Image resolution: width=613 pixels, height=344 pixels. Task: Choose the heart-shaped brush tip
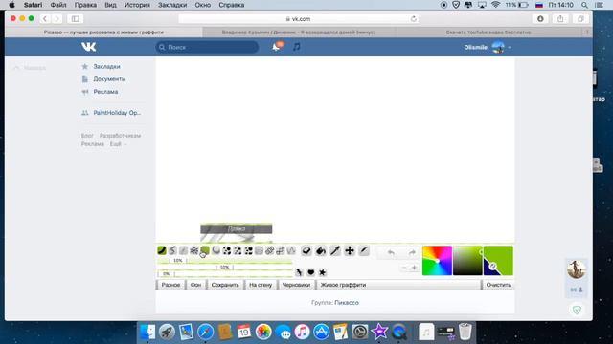coord(310,272)
